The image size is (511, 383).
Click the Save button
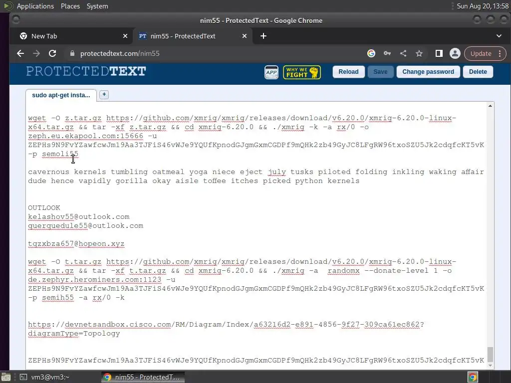tap(380, 72)
